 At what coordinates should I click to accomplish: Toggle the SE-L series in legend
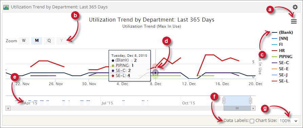click(280, 81)
